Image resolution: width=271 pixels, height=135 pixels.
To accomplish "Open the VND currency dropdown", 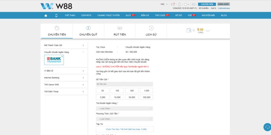I will pyautogui.click(x=164, y=4).
